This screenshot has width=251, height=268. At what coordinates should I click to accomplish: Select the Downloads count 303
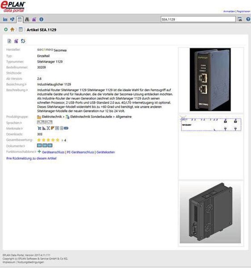[x=40, y=134]
